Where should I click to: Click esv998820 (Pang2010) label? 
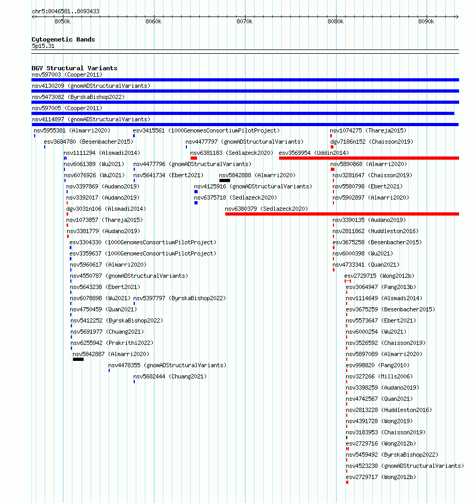pos(378,365)
